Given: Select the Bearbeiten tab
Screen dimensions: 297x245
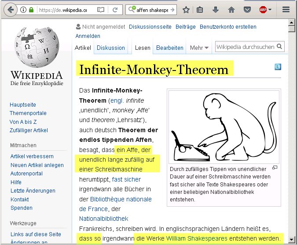Looking at the screenshot, I should [170, 48].
